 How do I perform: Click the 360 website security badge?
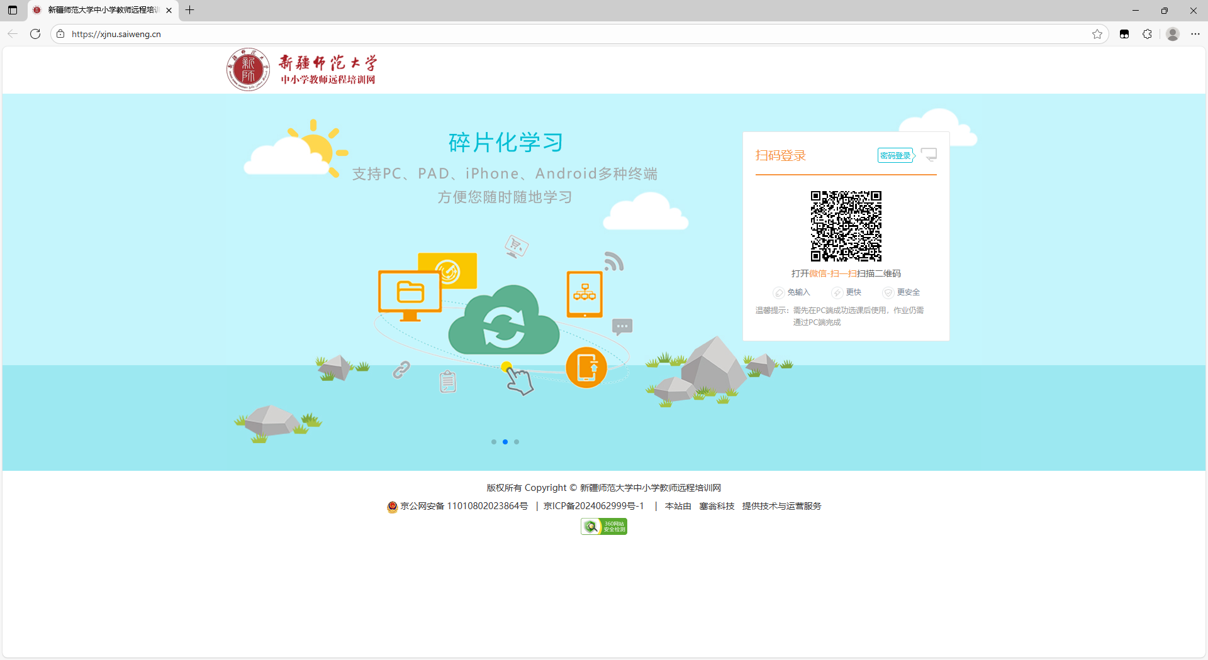coord(603,526)
